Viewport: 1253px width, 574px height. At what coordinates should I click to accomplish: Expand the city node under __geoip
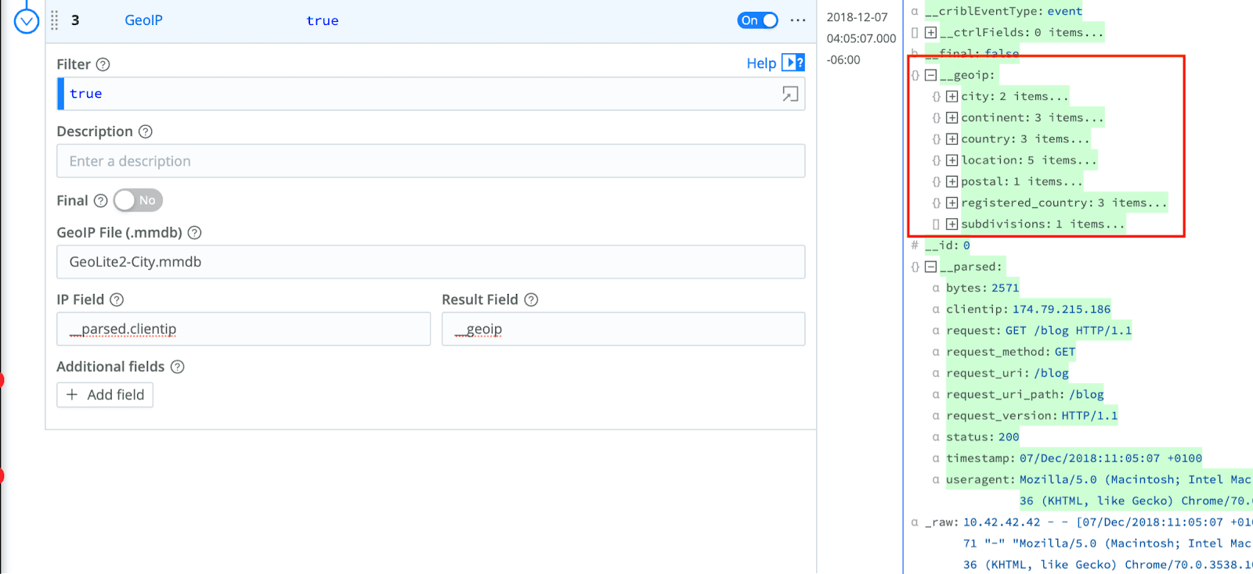[951, 96]
